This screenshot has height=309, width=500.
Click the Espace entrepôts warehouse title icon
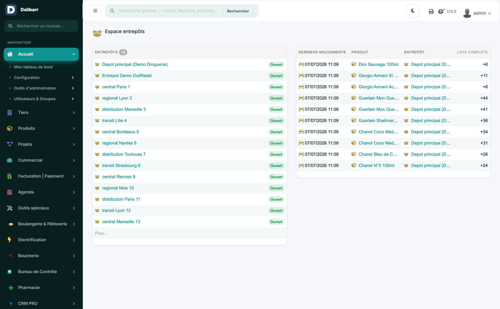pyautogui.click(x=97, y=33)
